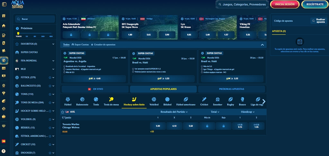Open the Apuesta (0) betslip tab

[x=279, y=31]
